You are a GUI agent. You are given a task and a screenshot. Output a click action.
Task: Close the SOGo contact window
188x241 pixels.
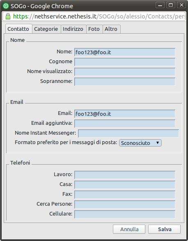coord(181,5)
